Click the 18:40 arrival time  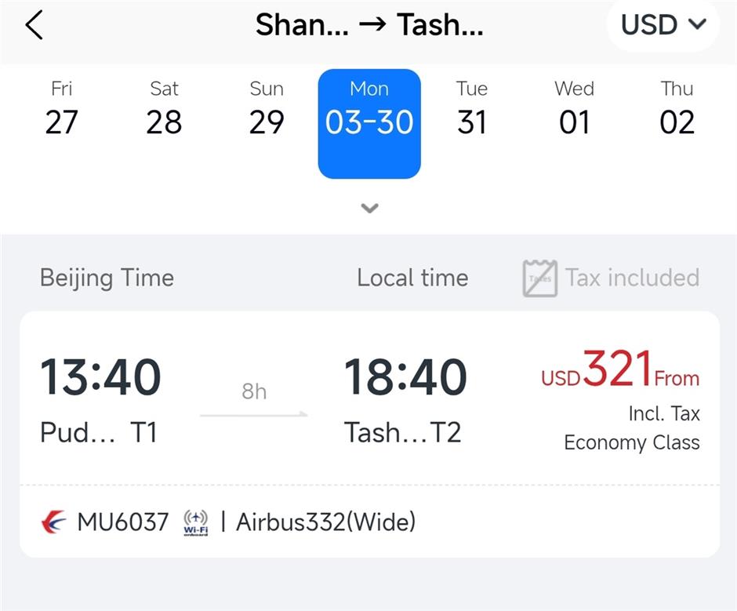point(405,377)
